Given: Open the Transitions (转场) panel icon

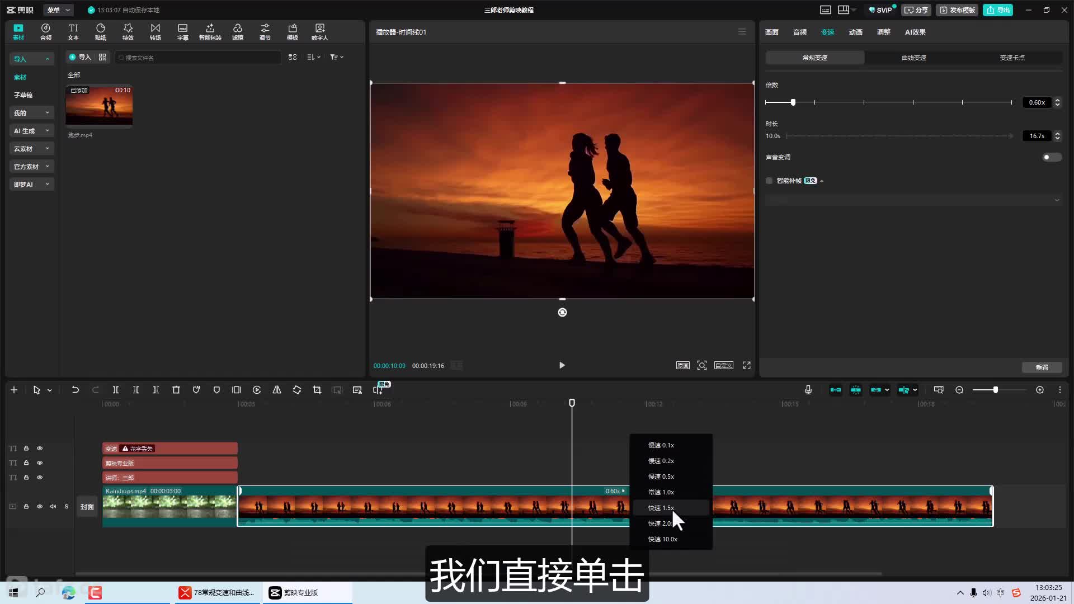Looking at the screenshot, I should [x=156, y=32].
